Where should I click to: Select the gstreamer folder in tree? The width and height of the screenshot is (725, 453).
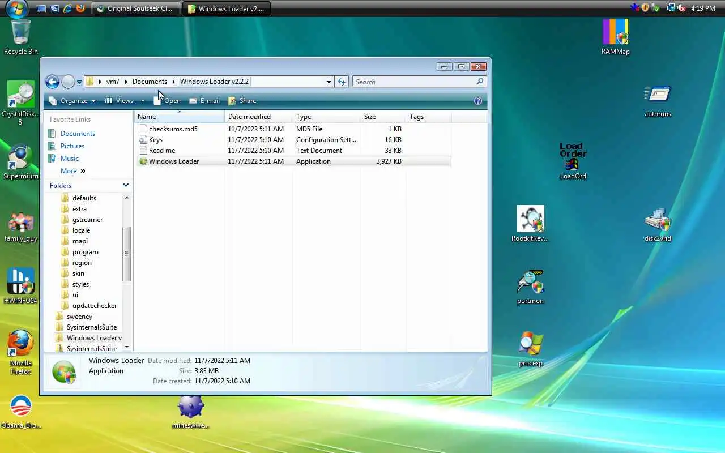tap(87, 220)
